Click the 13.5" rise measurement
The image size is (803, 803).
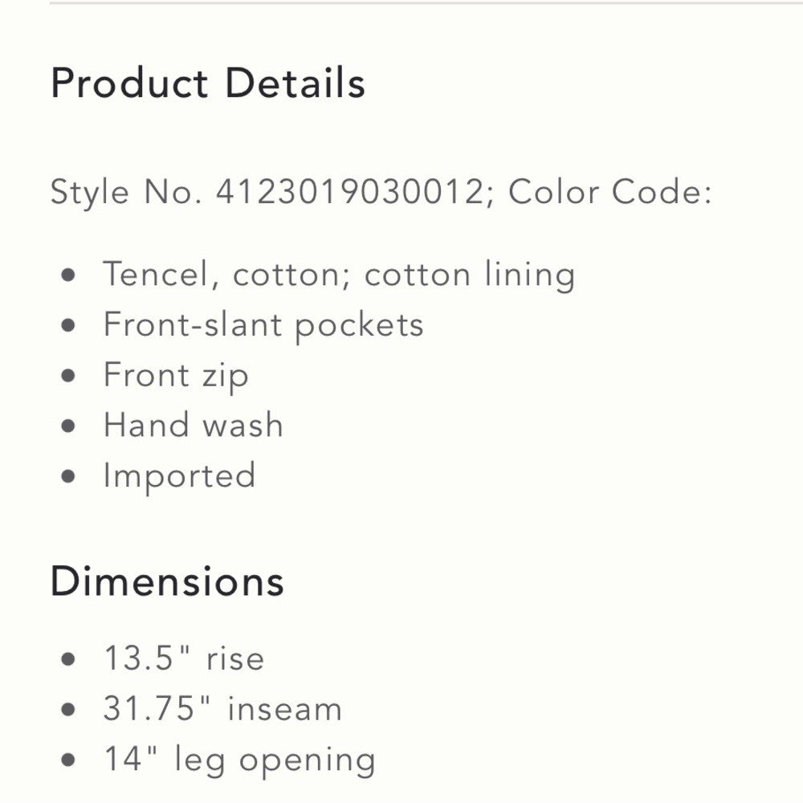coord(184,659)
